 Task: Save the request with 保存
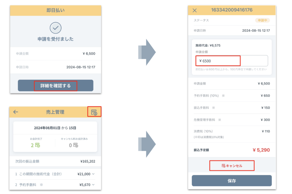pyautogui.click(x=232, y=181)
